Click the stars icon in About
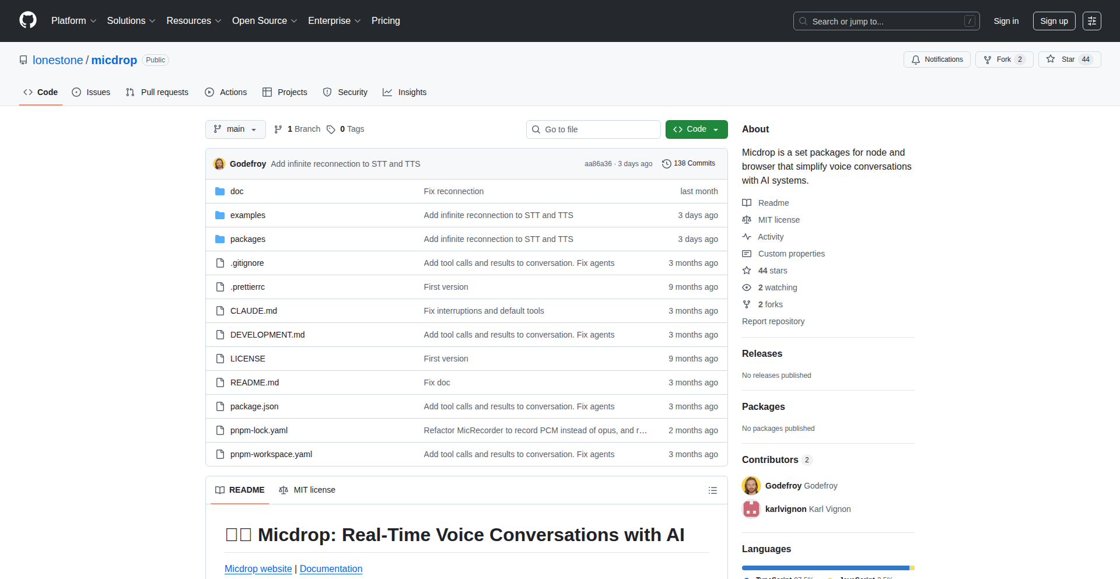Viewport: 1120px width, 579px height. click(747, 271)
